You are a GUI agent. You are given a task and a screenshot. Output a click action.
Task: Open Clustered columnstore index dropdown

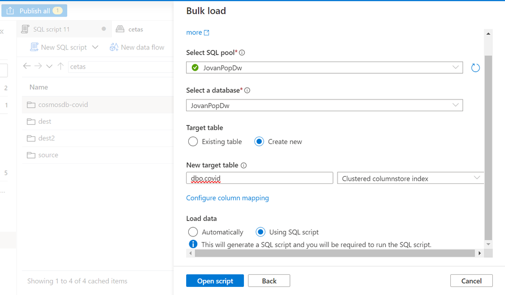coord(410,178)
